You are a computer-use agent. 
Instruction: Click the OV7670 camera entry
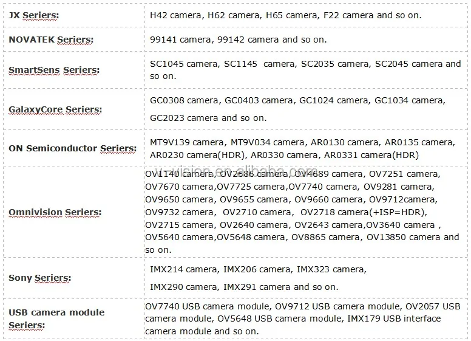[180, 187]
